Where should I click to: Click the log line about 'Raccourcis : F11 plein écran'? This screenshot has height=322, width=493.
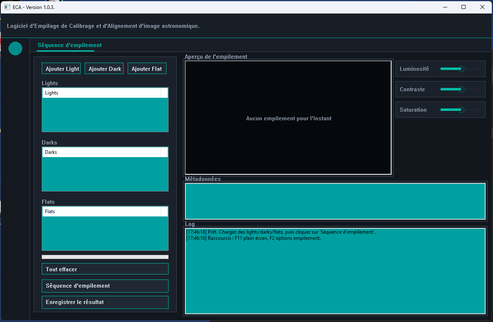click(253, 238)
